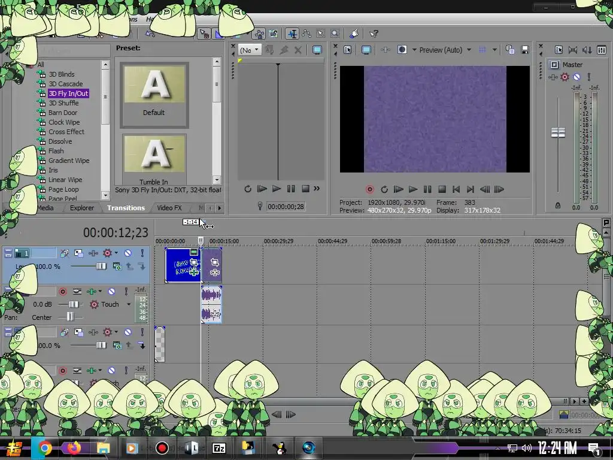
Task: Click first audio track Pan slider
Action: click(x=70, y=316)
